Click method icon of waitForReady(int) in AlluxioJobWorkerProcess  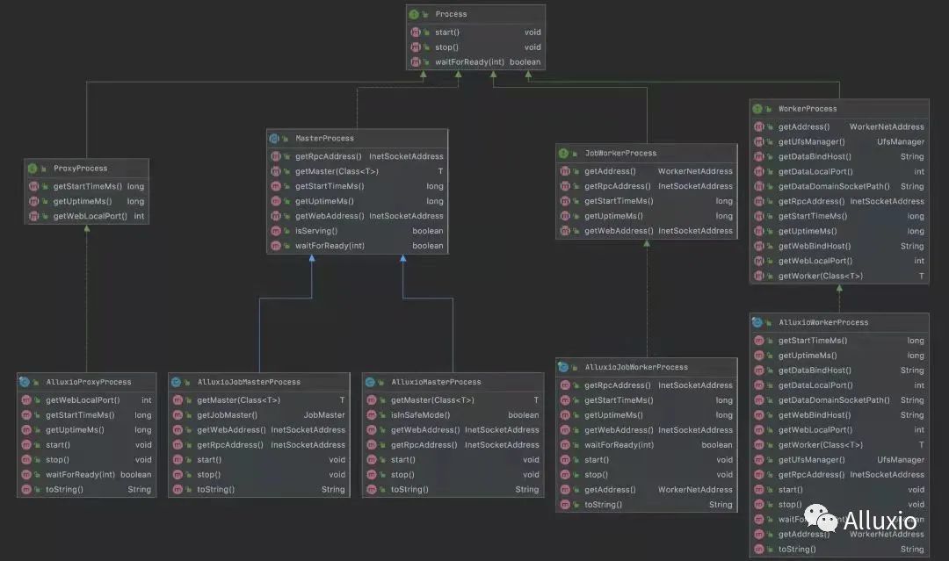point(565,444)
